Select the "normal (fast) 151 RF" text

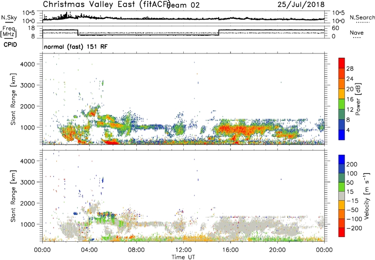(76, 46)
